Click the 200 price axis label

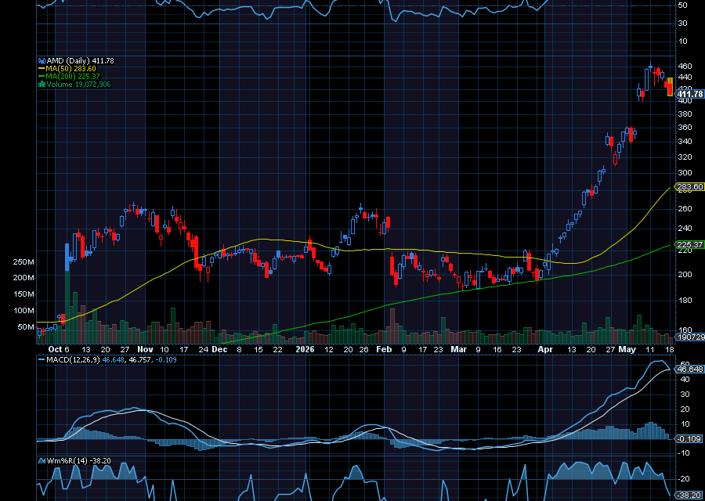[685, 275]
